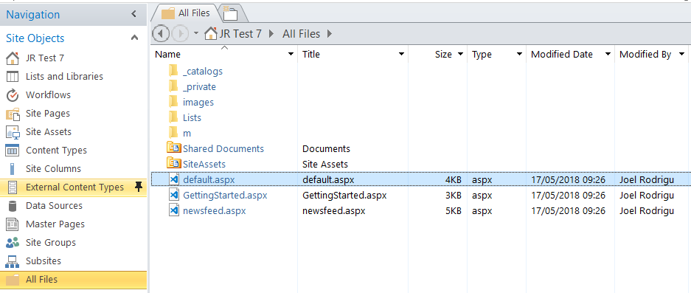Screen dimensions: 691x293
Task: Click the Site Pages icon
Action: (x=13, y=114)
